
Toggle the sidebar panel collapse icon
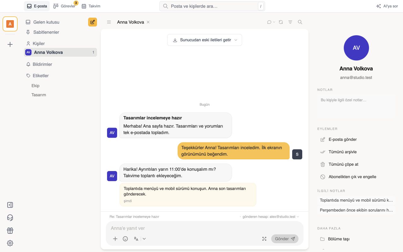click(x=10, y=205)
